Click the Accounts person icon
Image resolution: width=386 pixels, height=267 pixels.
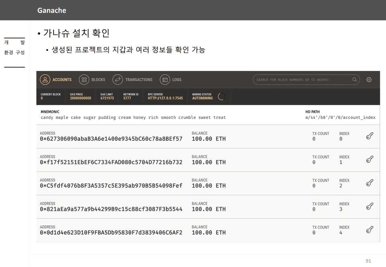coord(45,80)
